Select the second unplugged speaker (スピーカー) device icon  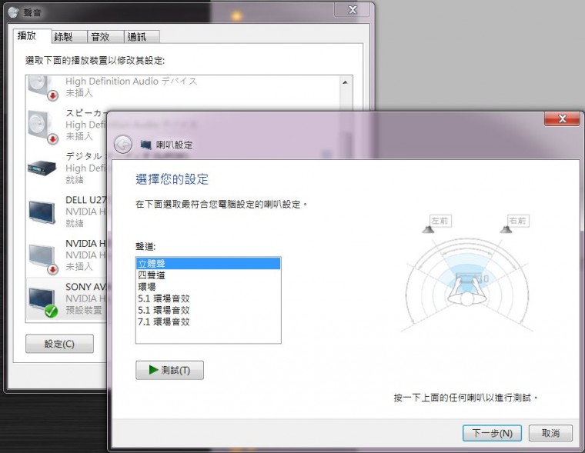[x=44, y=127]
